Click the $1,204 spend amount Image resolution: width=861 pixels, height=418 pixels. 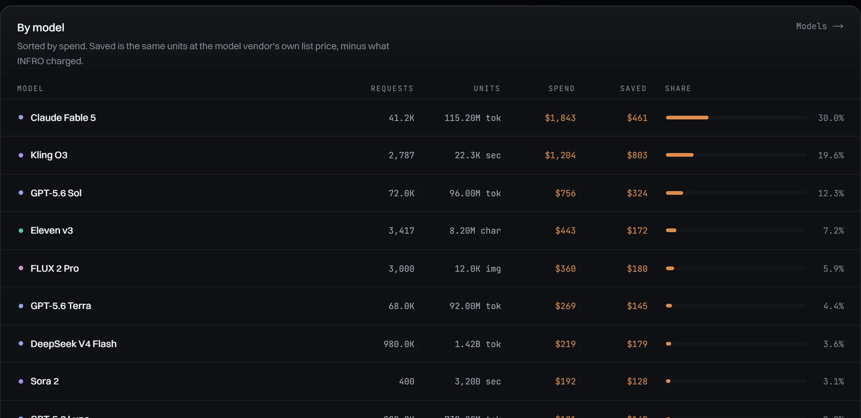tap(560, 155)
